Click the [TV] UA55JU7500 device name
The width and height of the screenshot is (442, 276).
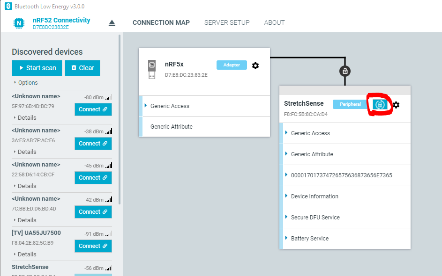36,233
